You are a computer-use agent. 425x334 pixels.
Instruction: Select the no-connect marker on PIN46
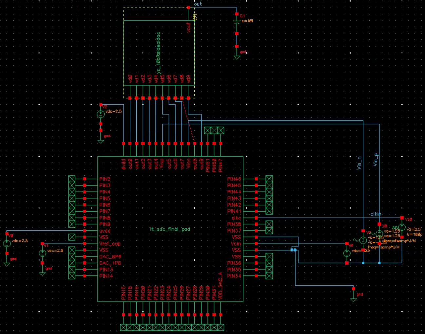click(269, 179)
